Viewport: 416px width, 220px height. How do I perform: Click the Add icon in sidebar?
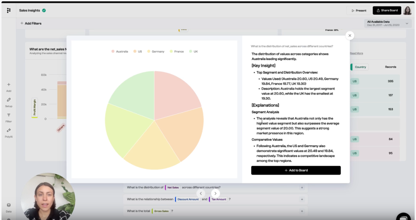8,85
